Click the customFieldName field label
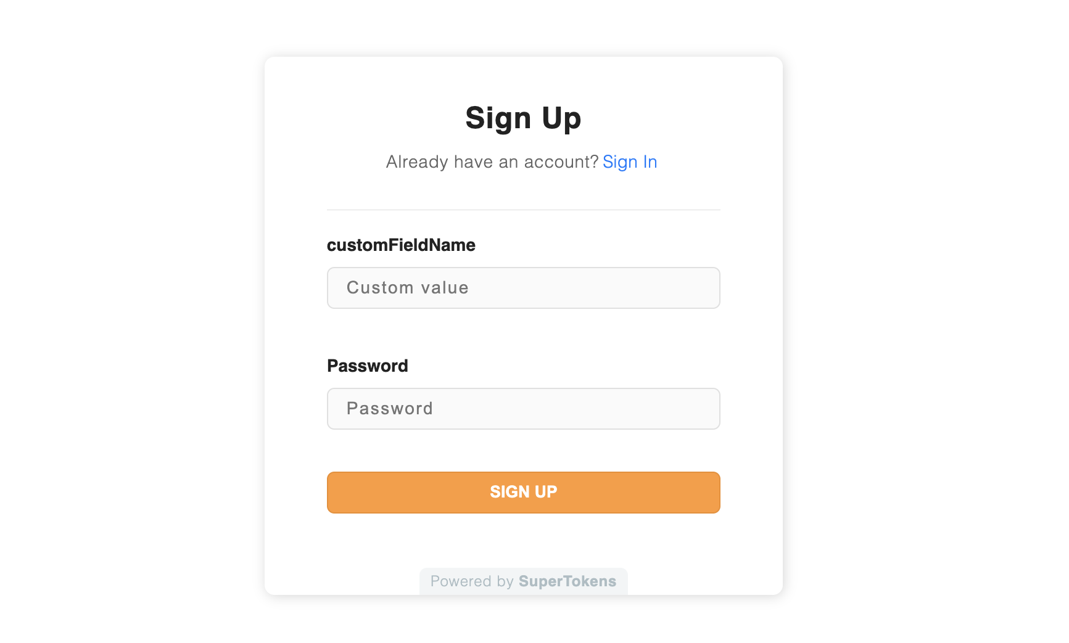 (x=400, y=245)
